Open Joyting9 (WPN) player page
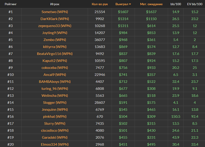Image resolution: width=205 pixels, height=147 pixels. tap(55, 33)
